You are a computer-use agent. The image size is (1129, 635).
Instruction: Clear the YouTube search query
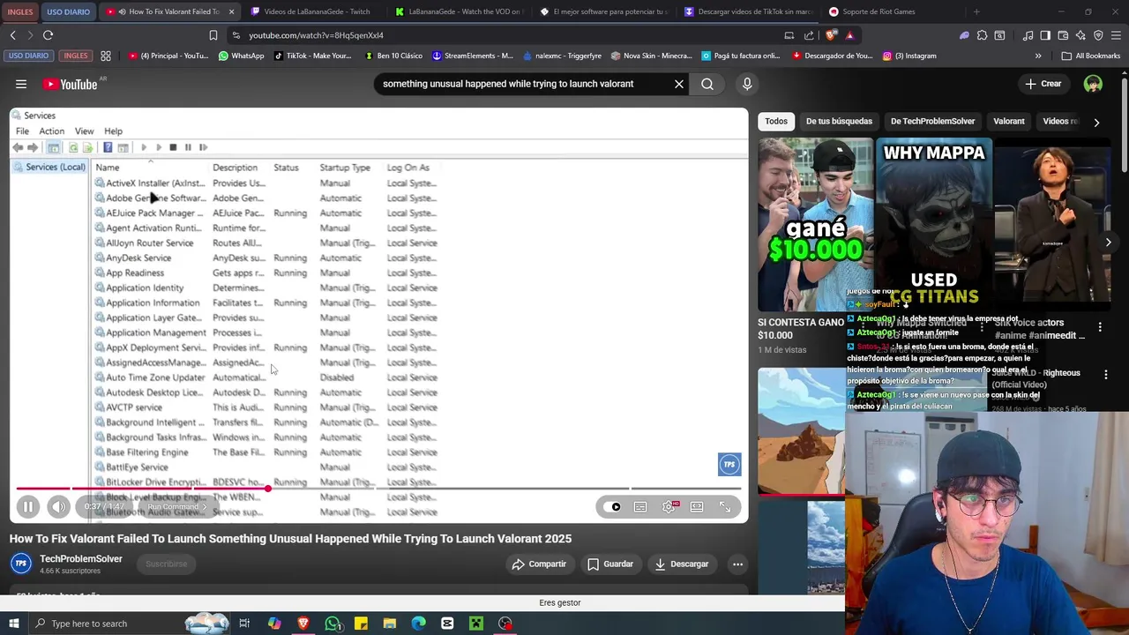[x=679, y=84]
